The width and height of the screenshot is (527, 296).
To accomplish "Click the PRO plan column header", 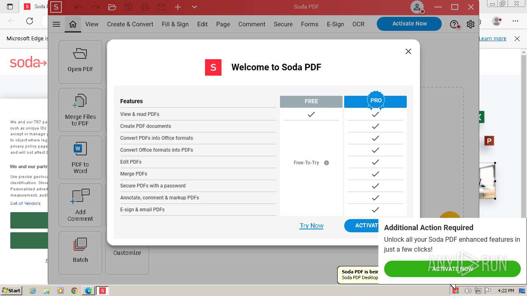I will [375, 101].
